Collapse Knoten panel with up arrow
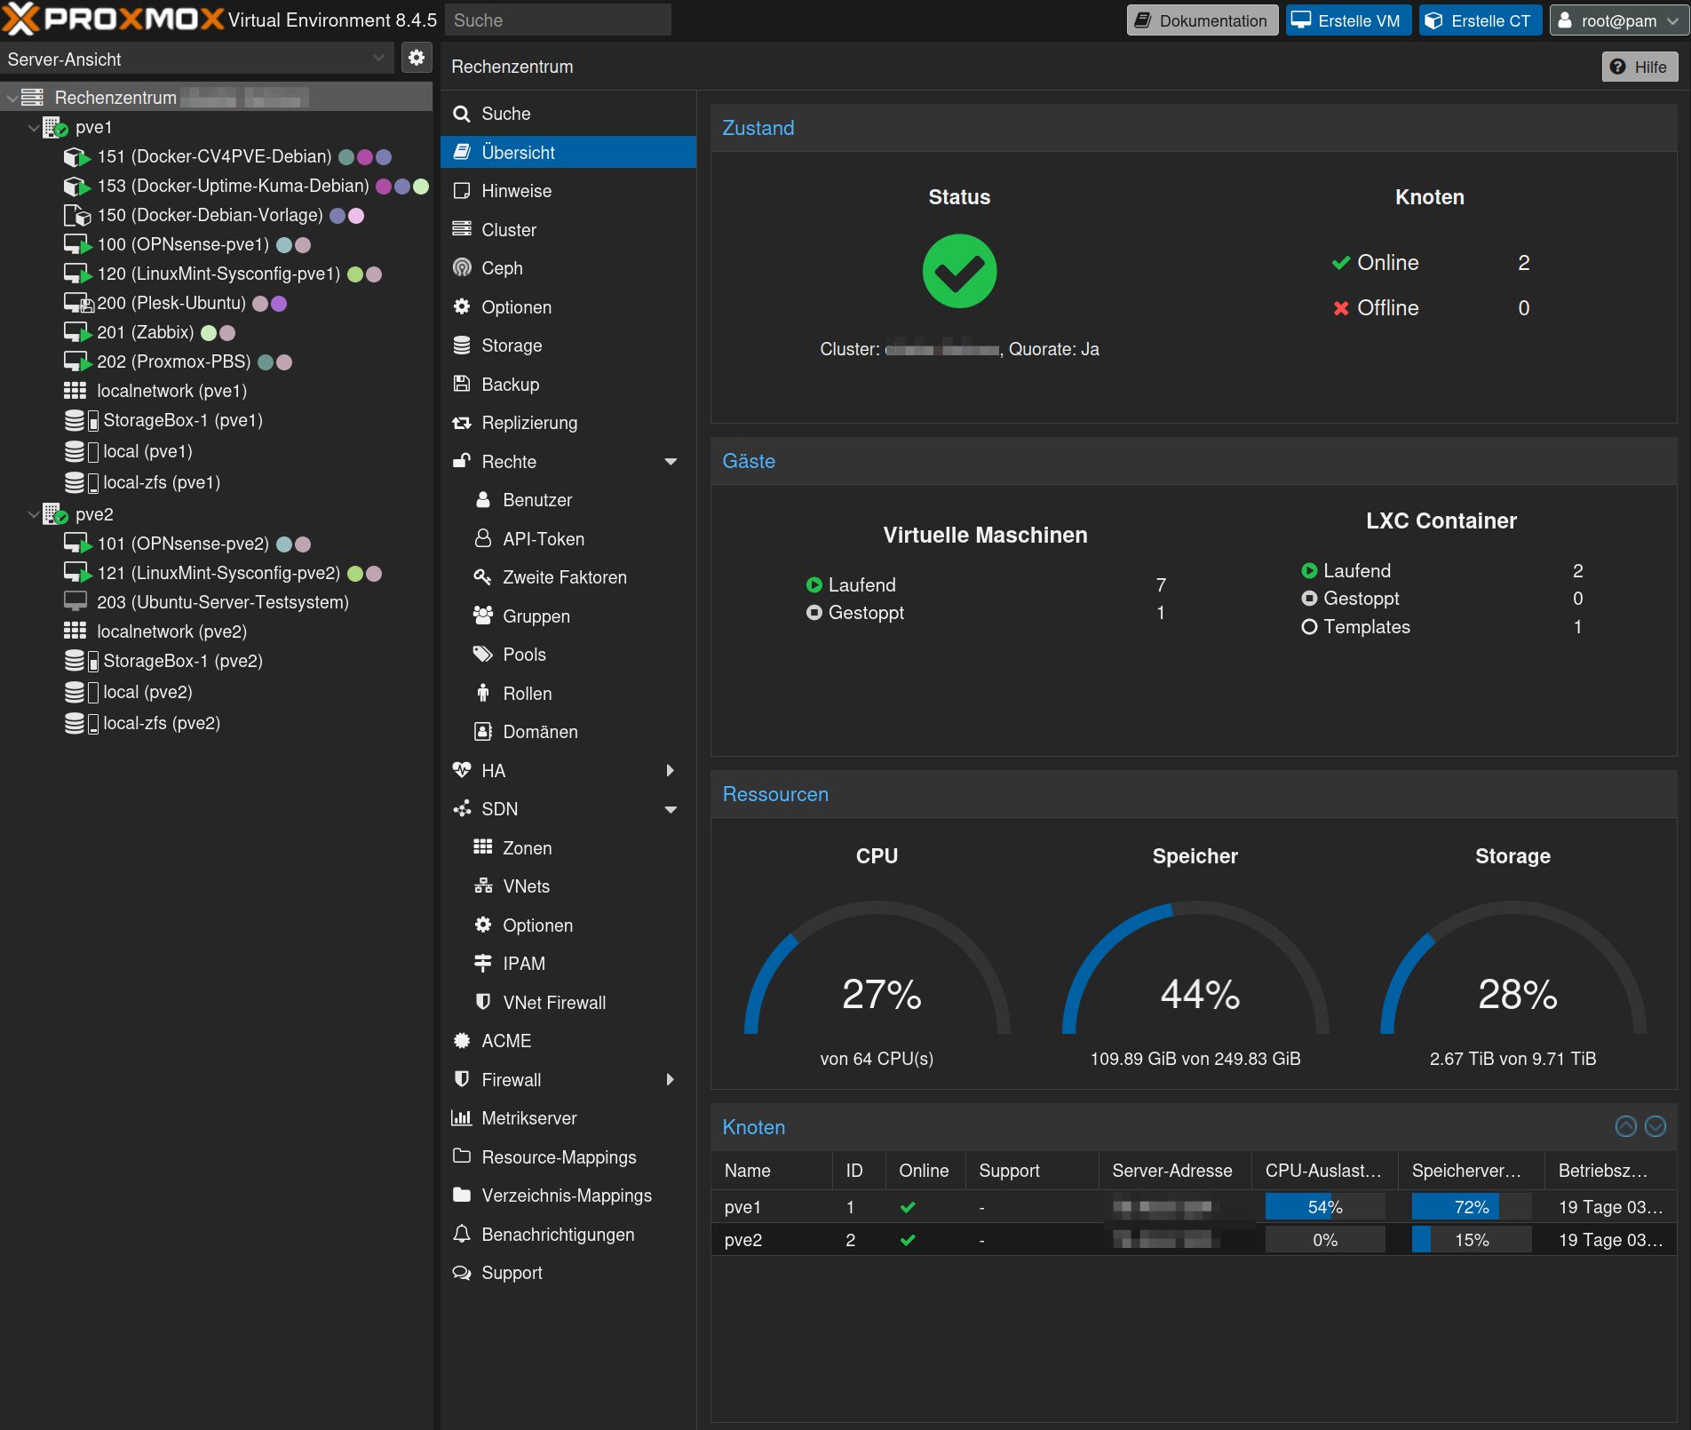The image size is (1691, 1430). (1625, 1127)
